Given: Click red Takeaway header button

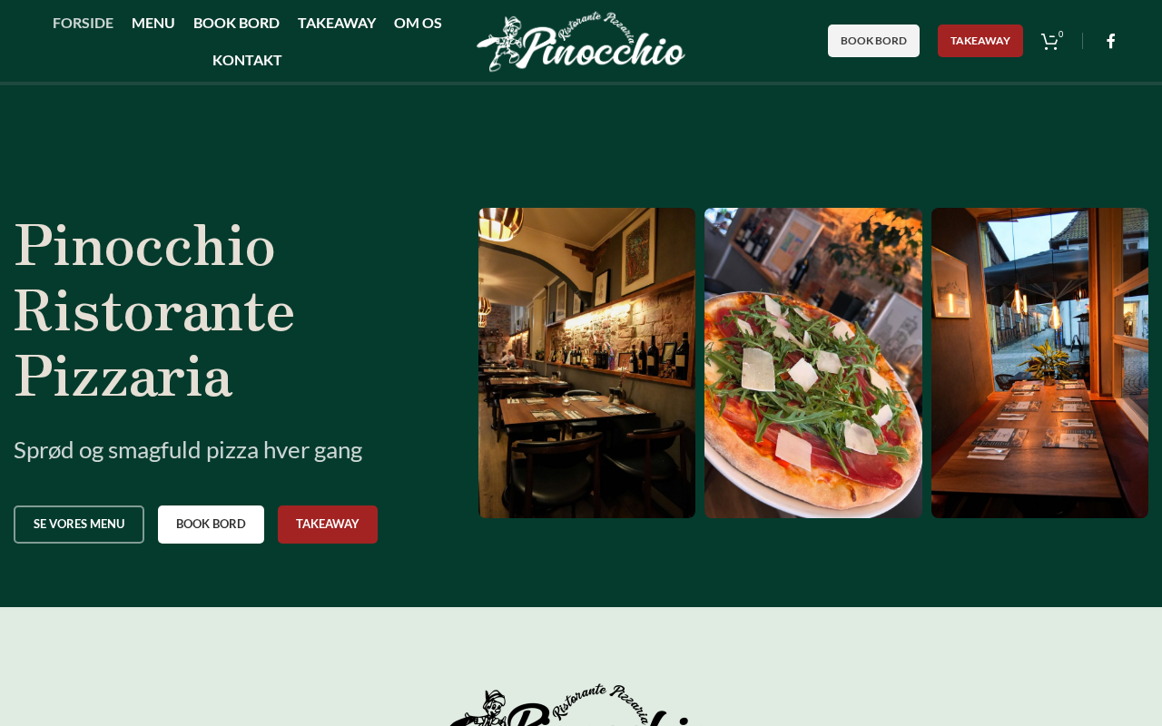Looking at the screenshot, I should pos(980,41).
